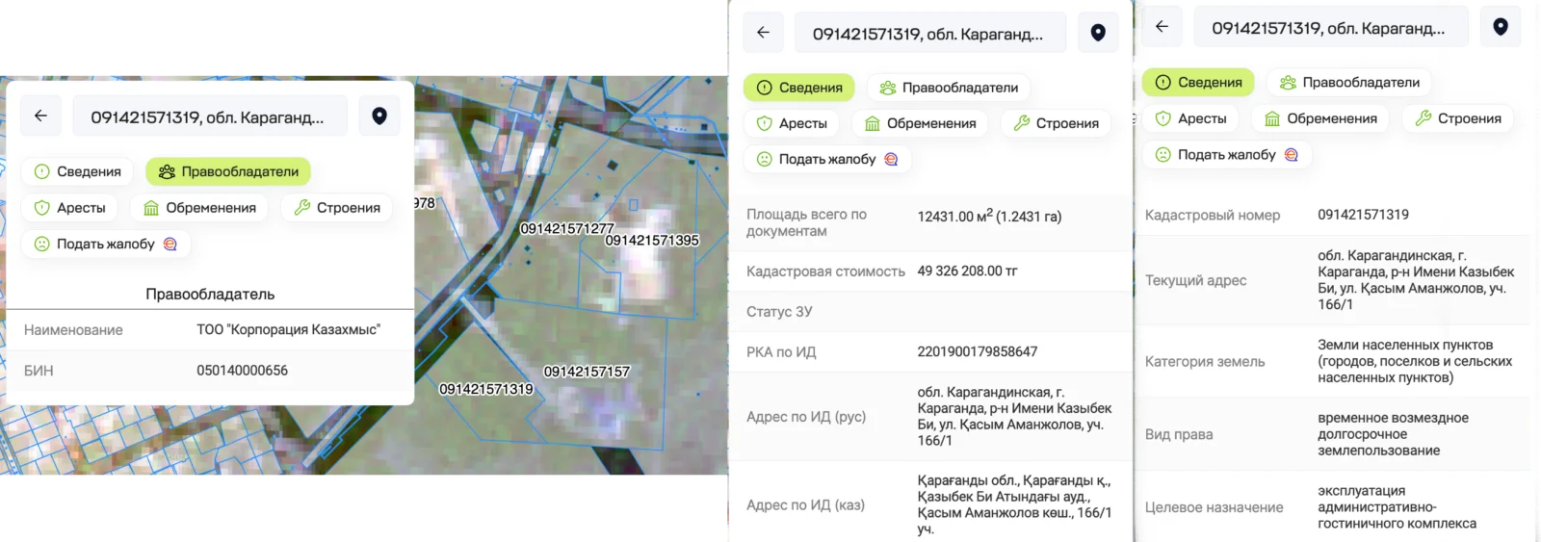Click временное возмездное долгосрочное землепользование value
The height and width of the screenshot is (542, 1541).
pyautogui.click(x=1393, y=434)
